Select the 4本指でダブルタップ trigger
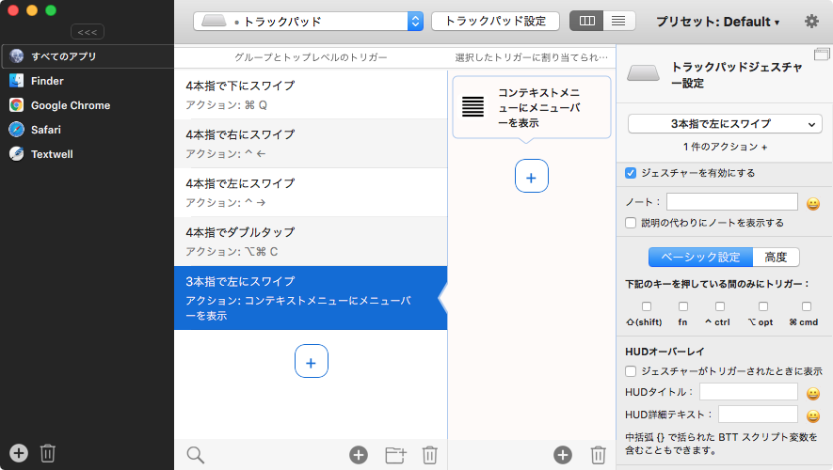833x470 pixels. [x=311, y=242]
